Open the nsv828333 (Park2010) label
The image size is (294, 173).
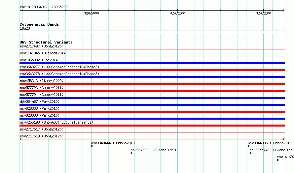tap(40, 108)
